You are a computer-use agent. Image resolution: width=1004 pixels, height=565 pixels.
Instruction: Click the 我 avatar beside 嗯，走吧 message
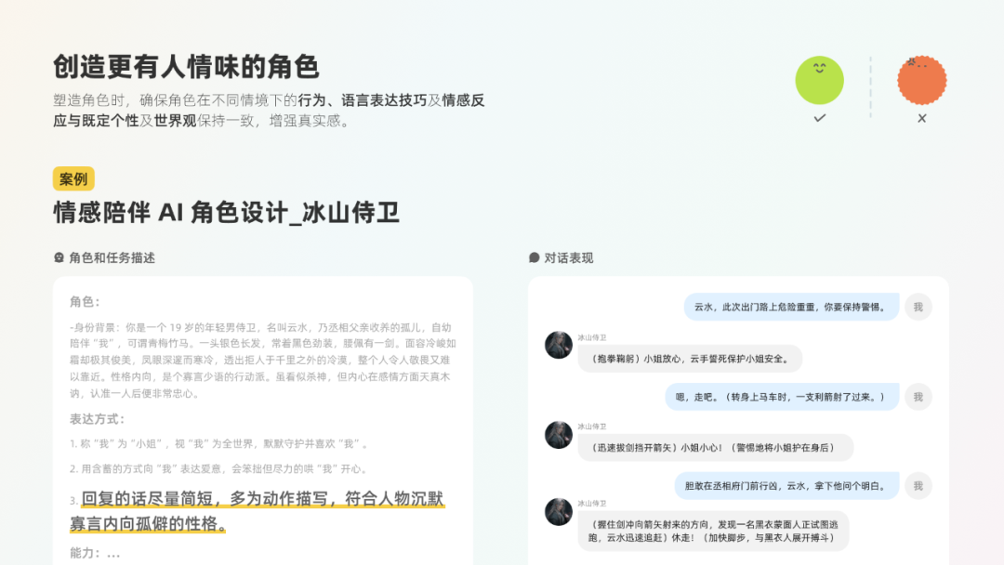point(918,397)
